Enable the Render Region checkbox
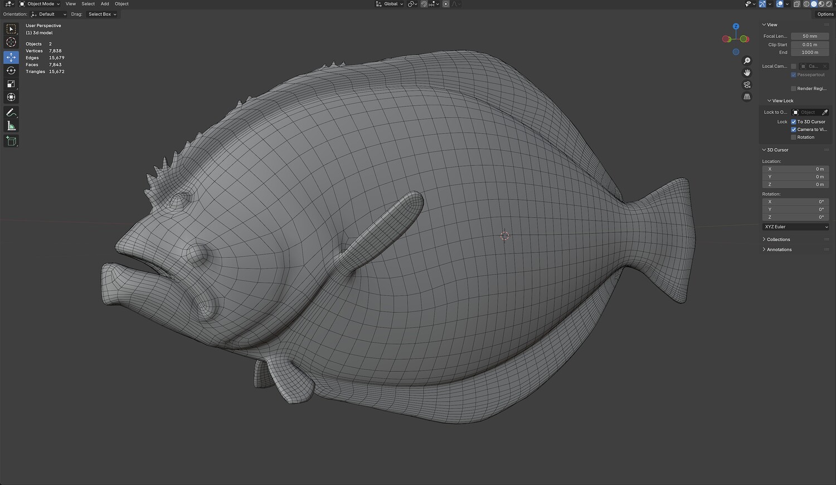The height and width of the screenshot is (485, 836). pyautogui.click(x=794, y=89)
